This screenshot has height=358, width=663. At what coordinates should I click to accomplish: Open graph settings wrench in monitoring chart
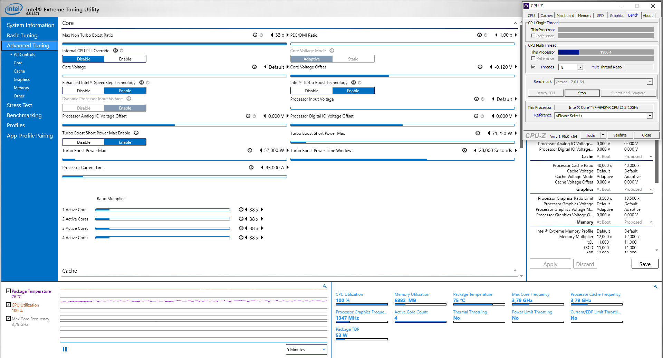tap(325, 286)
